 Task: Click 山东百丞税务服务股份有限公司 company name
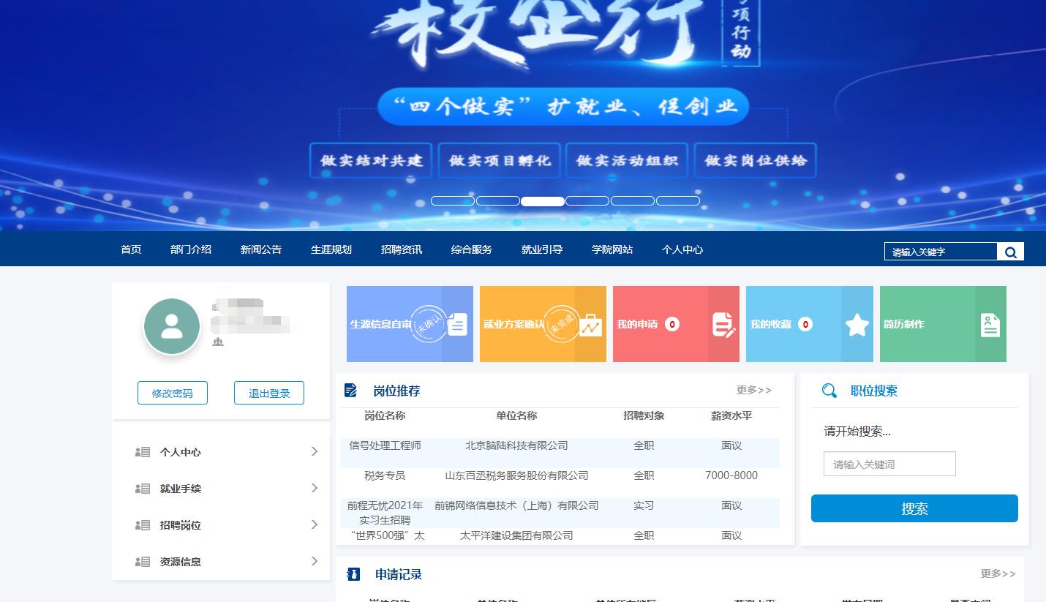516,475
